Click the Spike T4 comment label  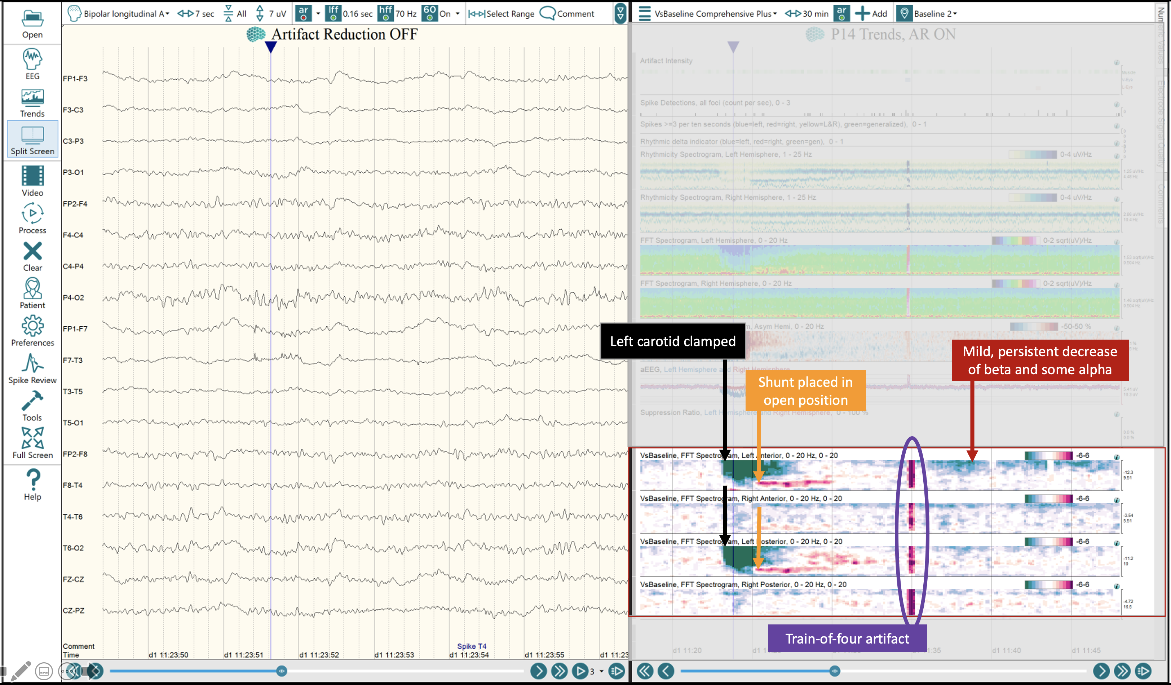pyautogui.click(x=472, y=646)
